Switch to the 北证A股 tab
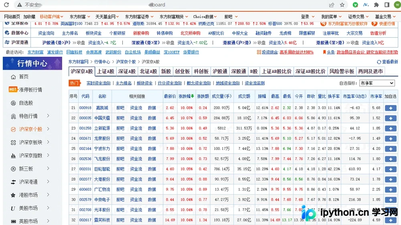Screen dimensions: 401x225 click(x=148, y=72)
